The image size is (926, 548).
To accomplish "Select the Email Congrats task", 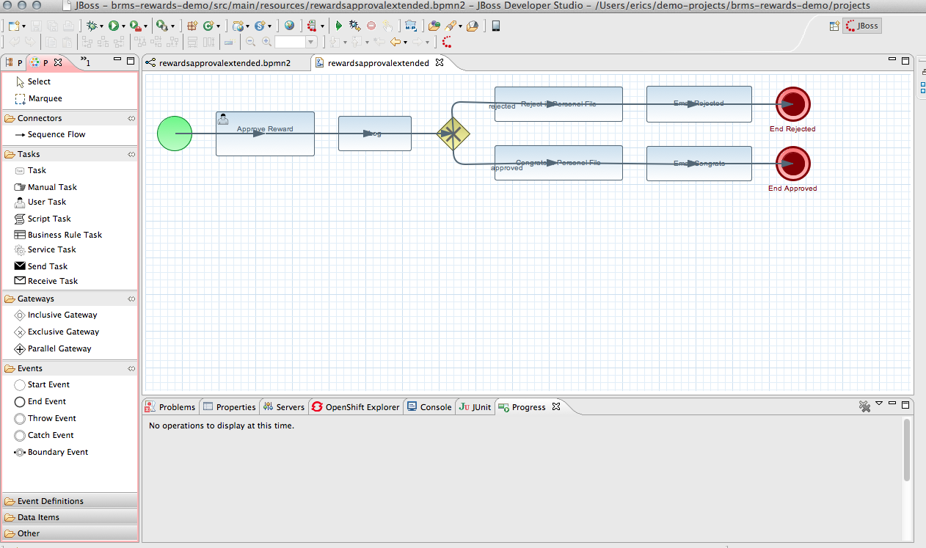I will click(699, 164).
